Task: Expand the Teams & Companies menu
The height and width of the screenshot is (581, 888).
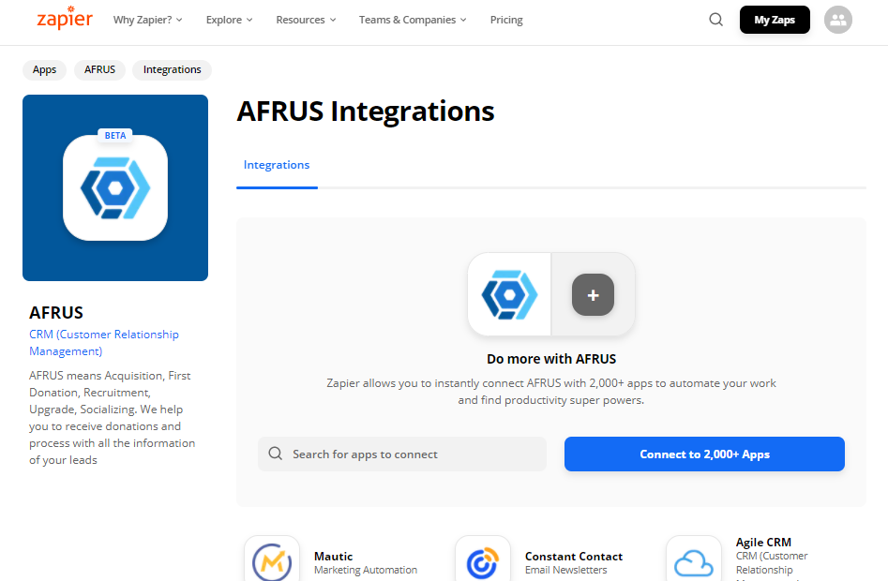Action: (x=413, y=20)
